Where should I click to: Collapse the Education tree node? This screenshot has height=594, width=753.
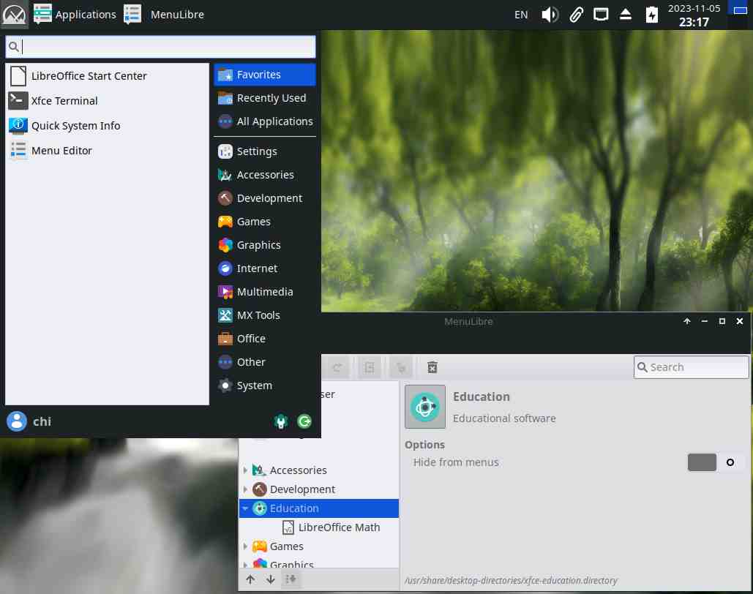[x=245, y=508]
